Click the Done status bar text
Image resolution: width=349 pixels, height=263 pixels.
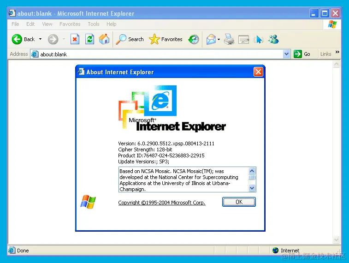click(x=23, y=251)
